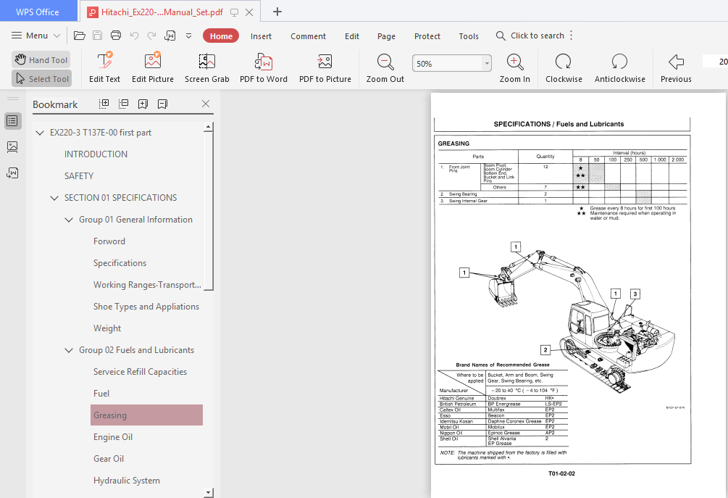The height and width of the screenshot is (498, 728).
Task: Click the export to Word quick icon
Action: point(170,36)
